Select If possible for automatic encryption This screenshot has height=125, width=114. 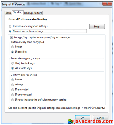point(13,52)
